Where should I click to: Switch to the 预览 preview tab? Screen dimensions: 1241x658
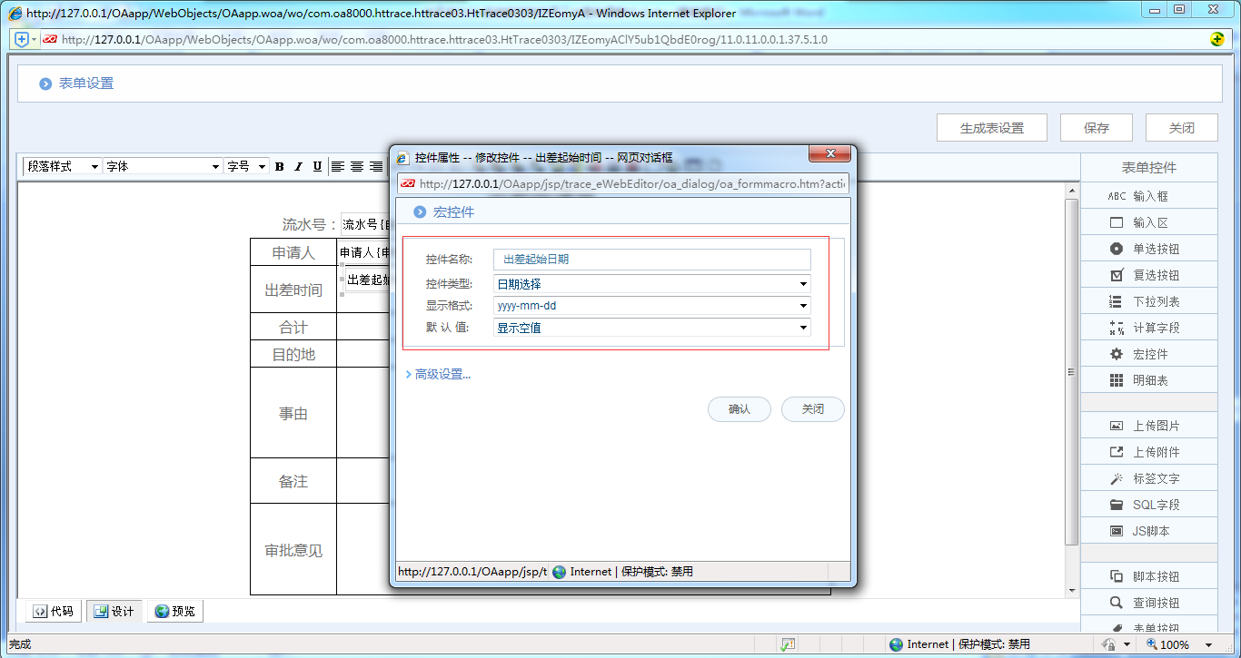tap(175, 612)
